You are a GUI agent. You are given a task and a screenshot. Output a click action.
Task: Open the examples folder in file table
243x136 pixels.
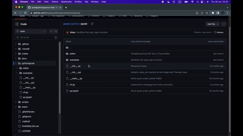coord(74,60)
